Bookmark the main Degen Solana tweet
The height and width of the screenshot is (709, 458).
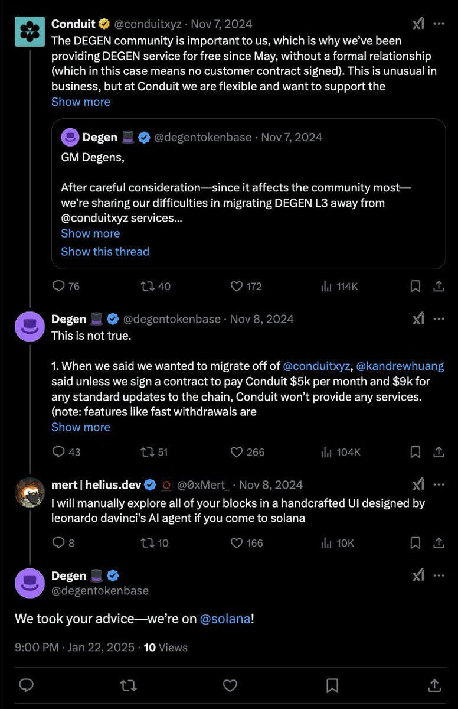332,685
